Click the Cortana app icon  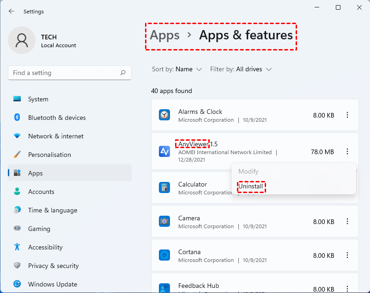click(164, 256)
